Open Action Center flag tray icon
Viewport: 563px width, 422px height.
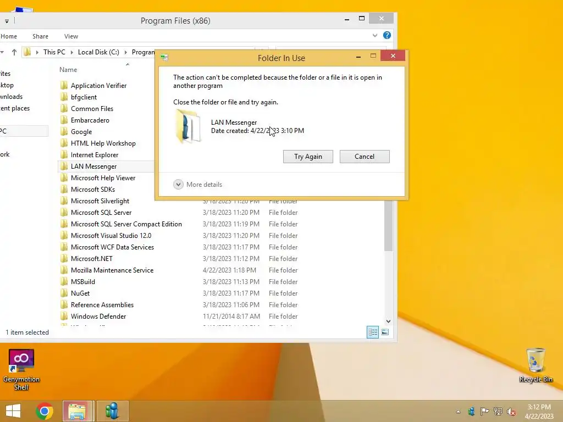[484, 412]
